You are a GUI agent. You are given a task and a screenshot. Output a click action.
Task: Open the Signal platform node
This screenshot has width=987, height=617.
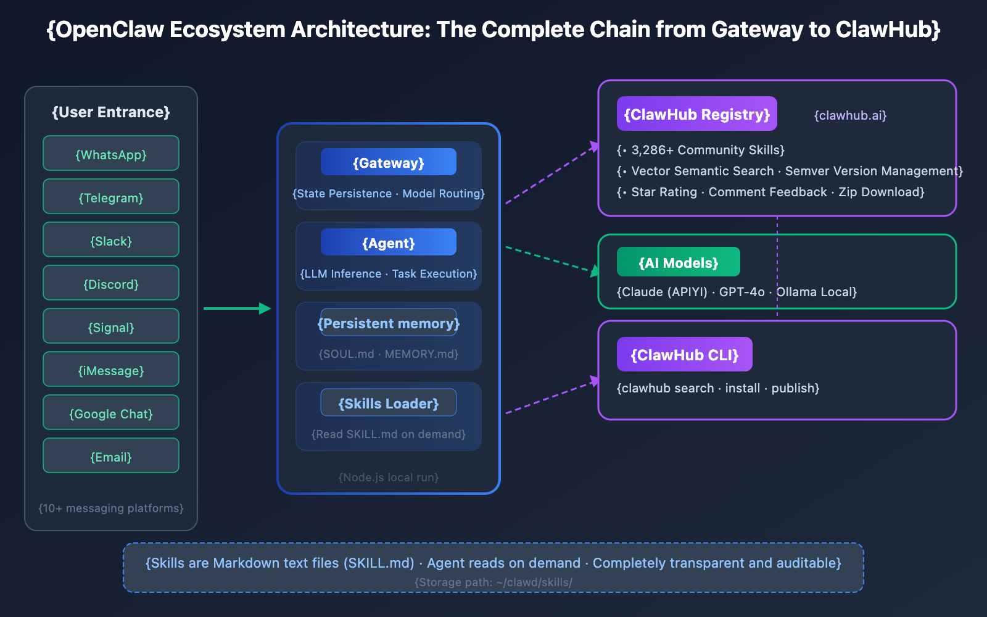[110, 326]
